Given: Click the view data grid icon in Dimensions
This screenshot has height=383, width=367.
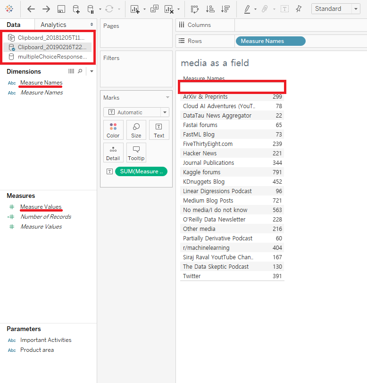Looking at the screenshot, I should click(x=71, y=71).
